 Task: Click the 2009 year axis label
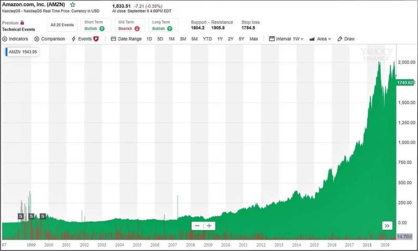click(208, 245)
